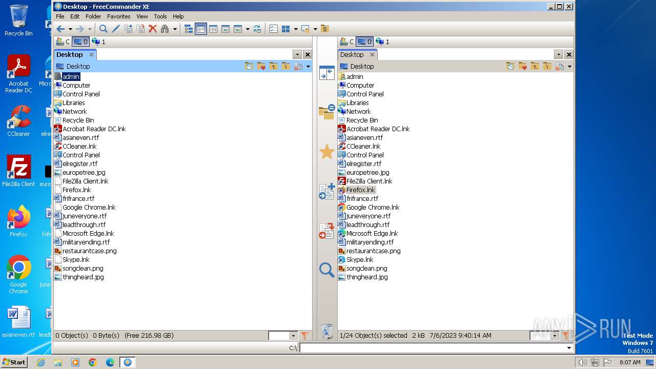Open the Tools menu
Viewport: 656px width, 369px height.
click(x=160, y=16)
